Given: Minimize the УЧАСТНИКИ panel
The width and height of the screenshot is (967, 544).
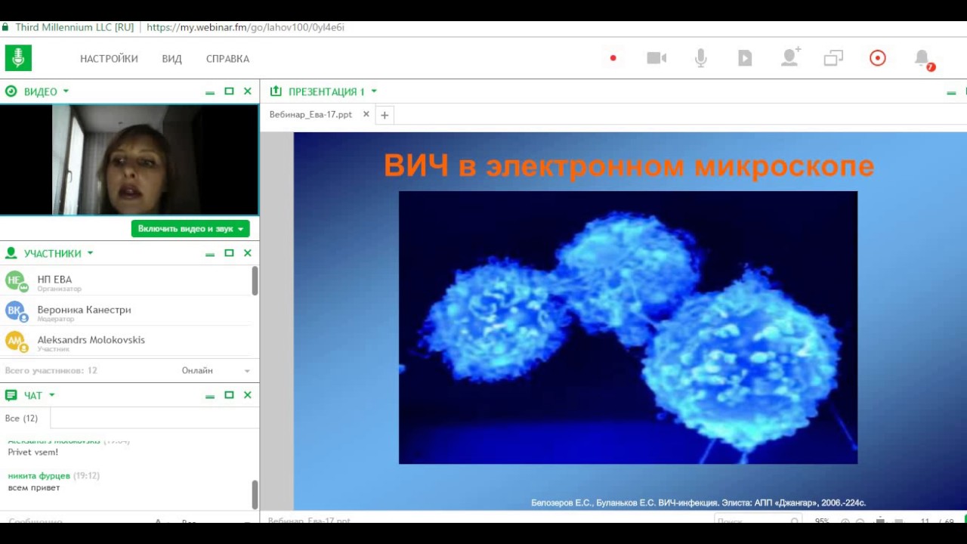Looking at the screenshot, I should pos(210,254).
